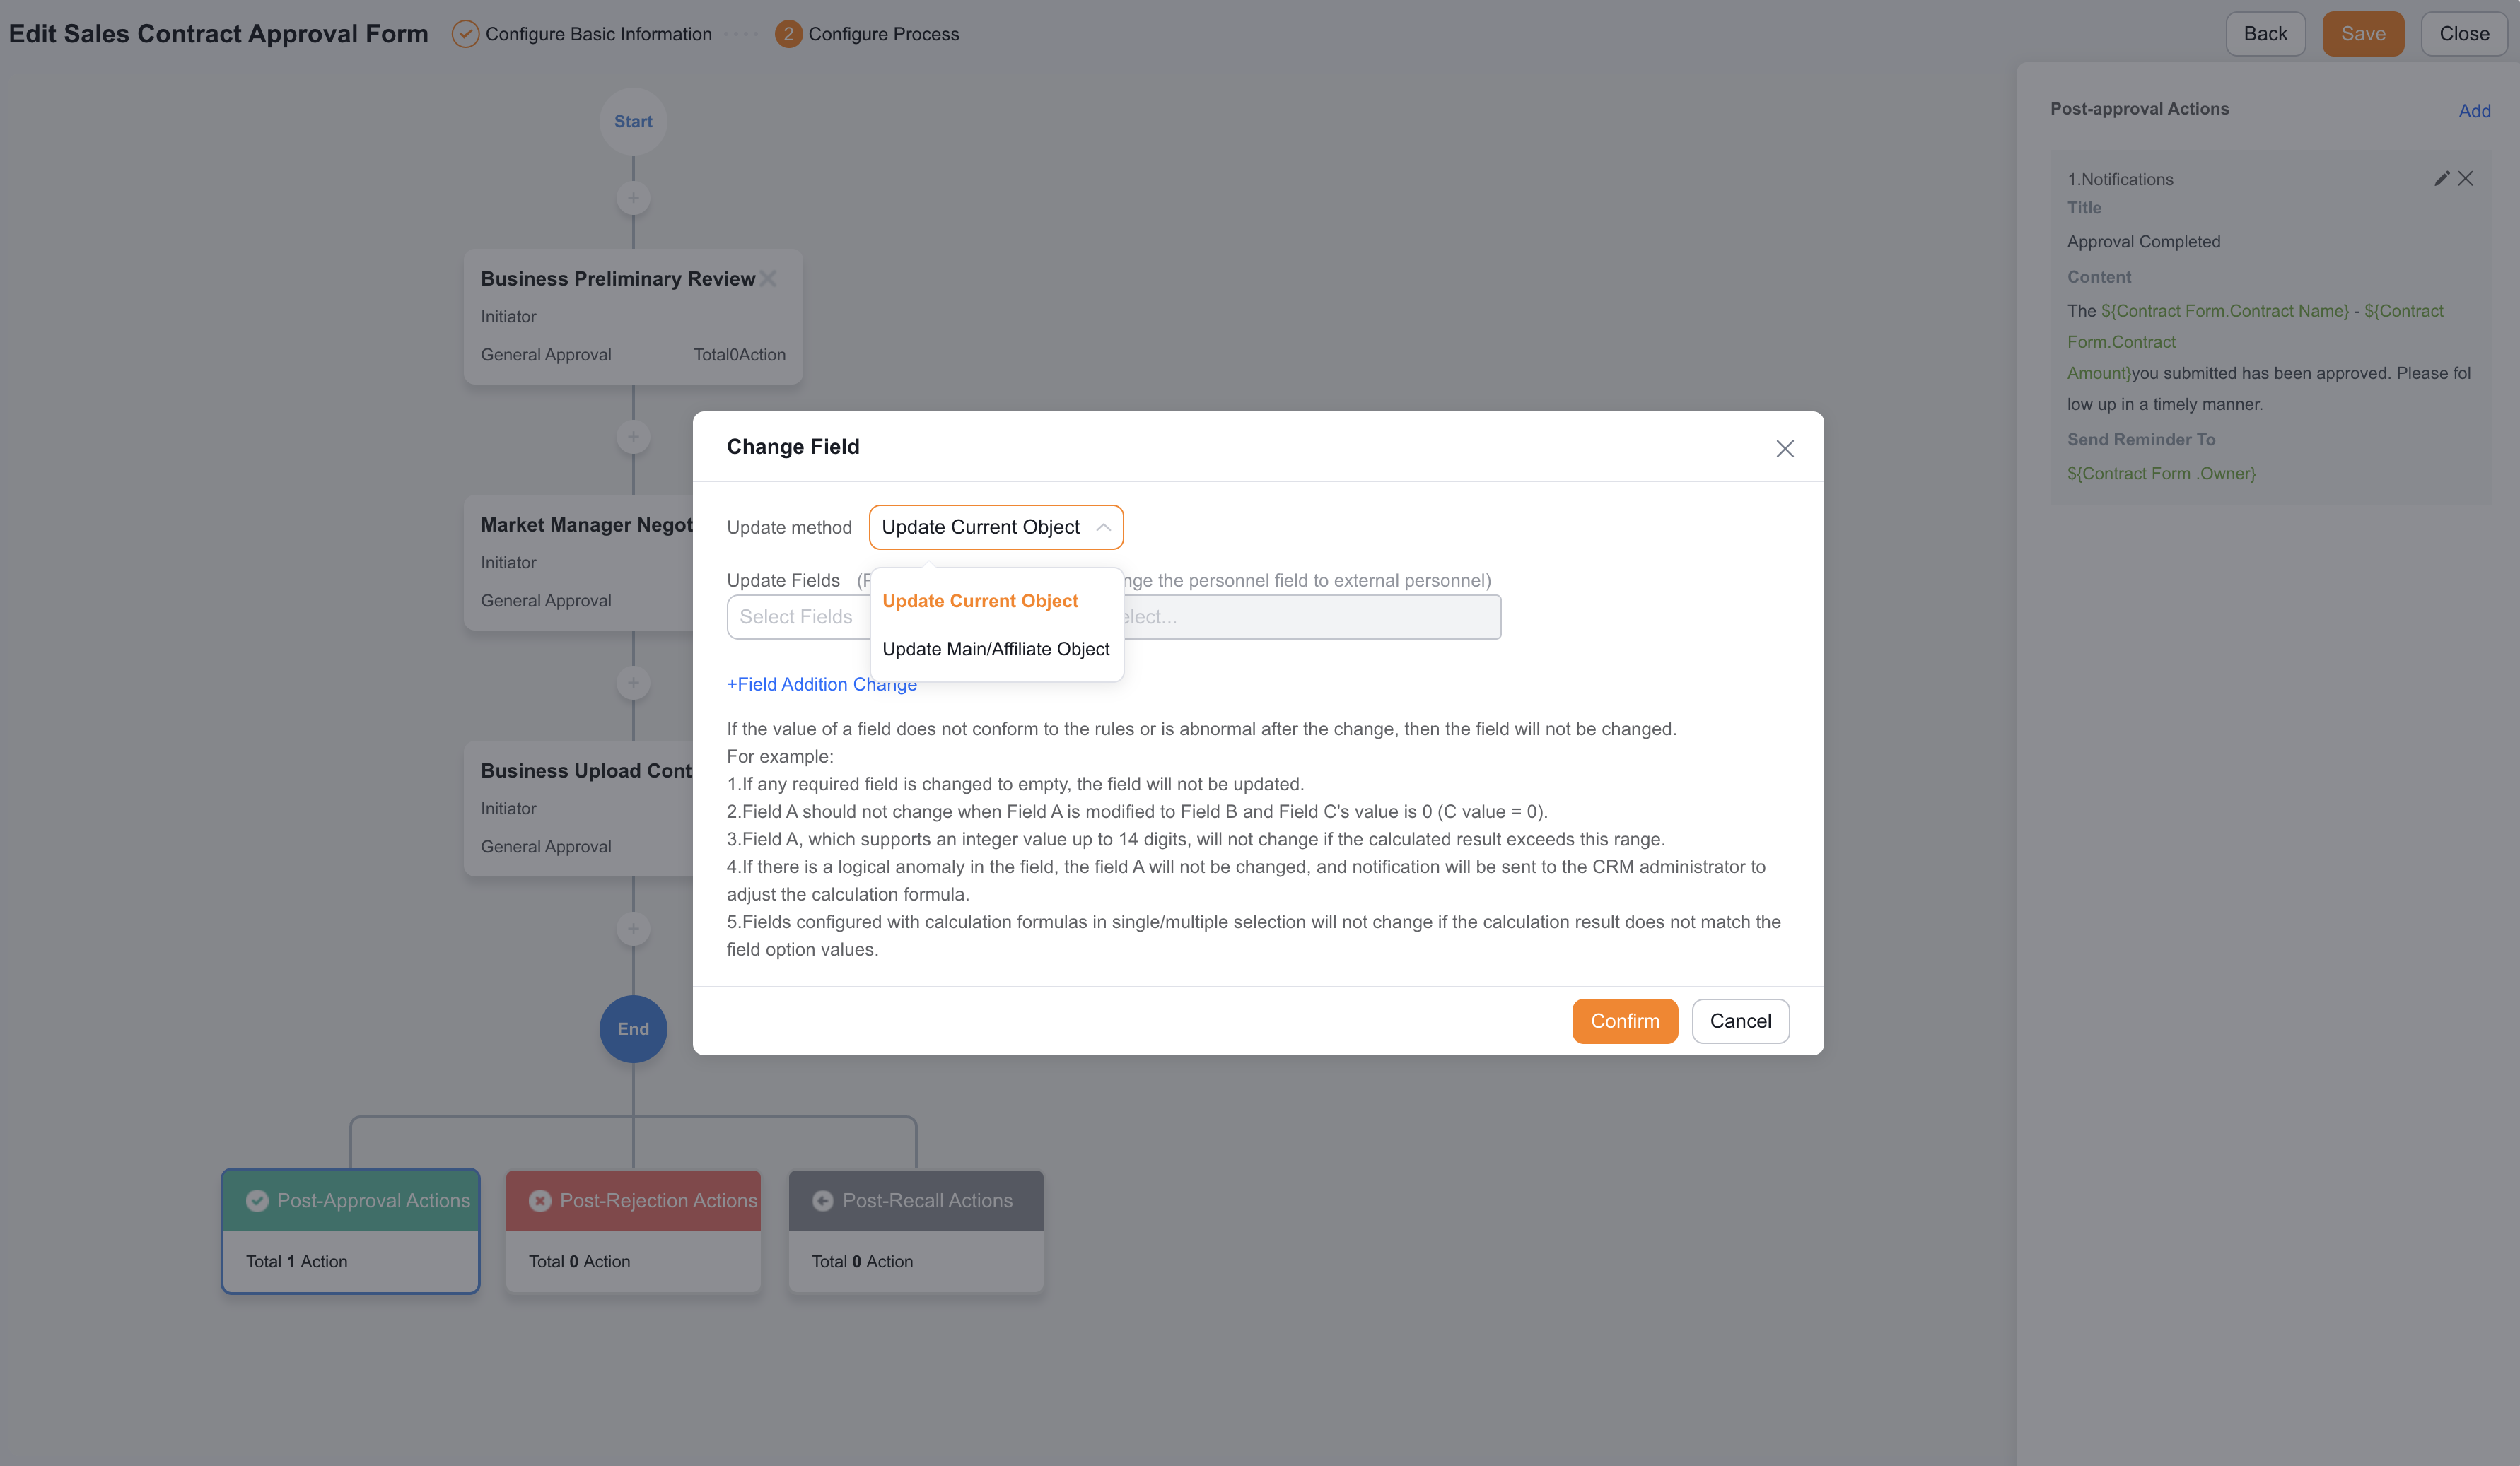Click ${Contract Form .Owner} reminder text

(2161, 474)
